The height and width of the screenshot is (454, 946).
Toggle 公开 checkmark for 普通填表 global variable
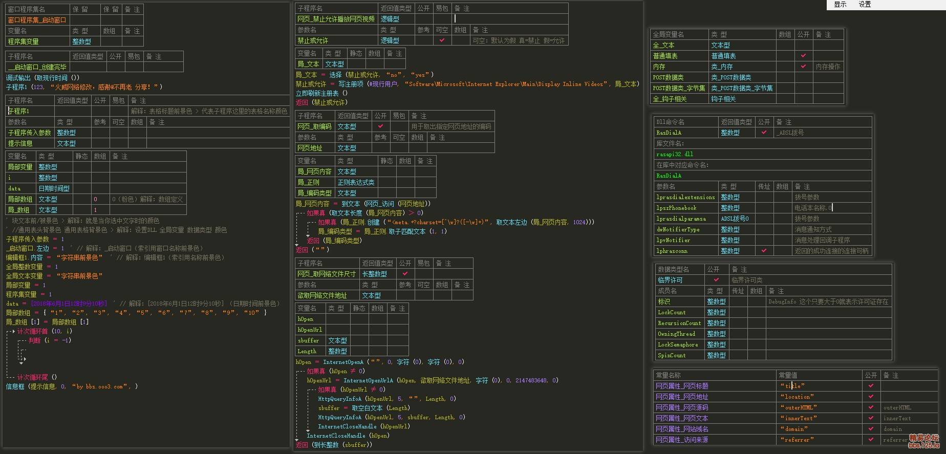coord(803,56)
